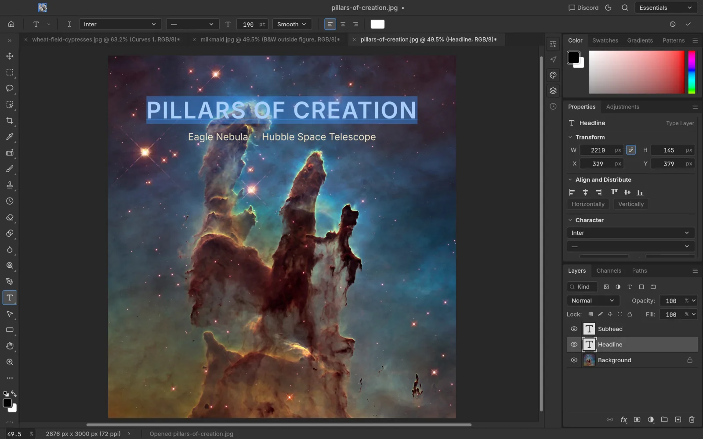Collapse the Transform section

570,137
